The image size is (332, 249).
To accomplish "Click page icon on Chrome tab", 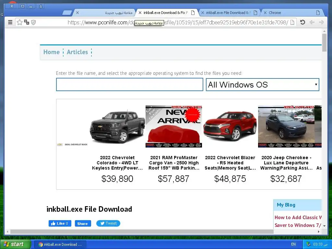I will (318, 13).
